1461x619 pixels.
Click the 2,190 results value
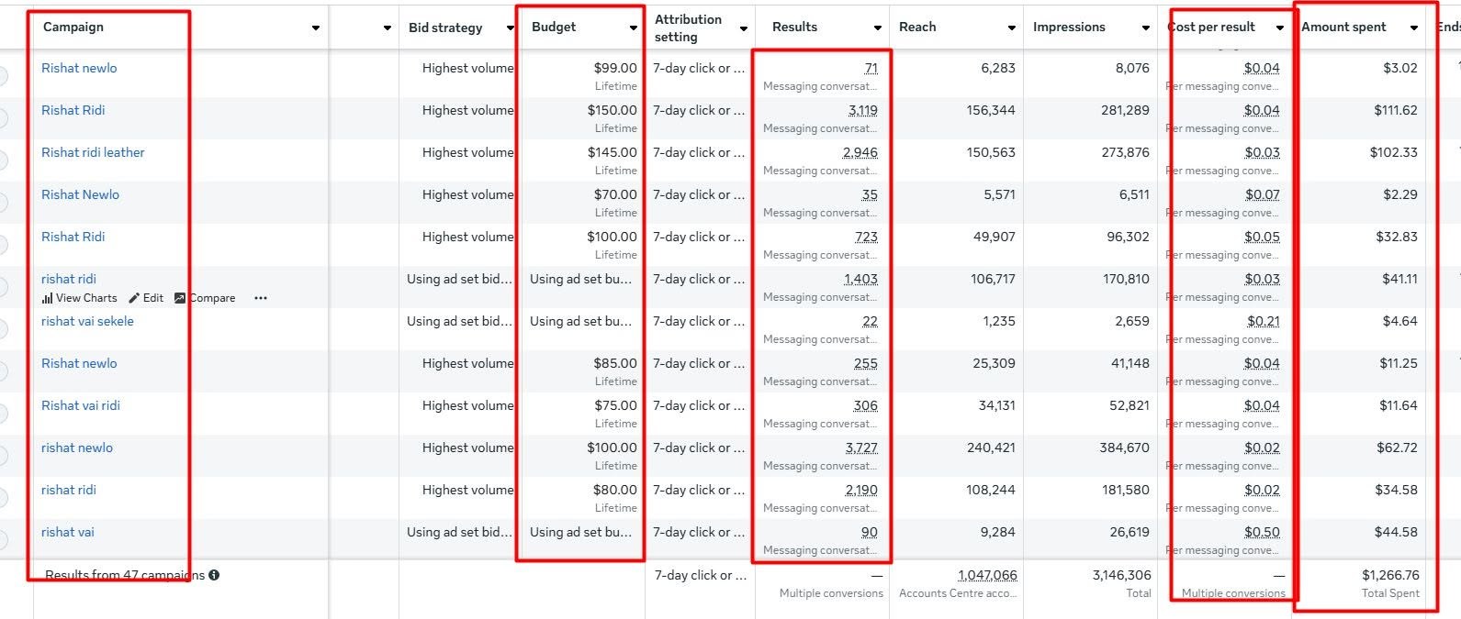tap(861, 490)
